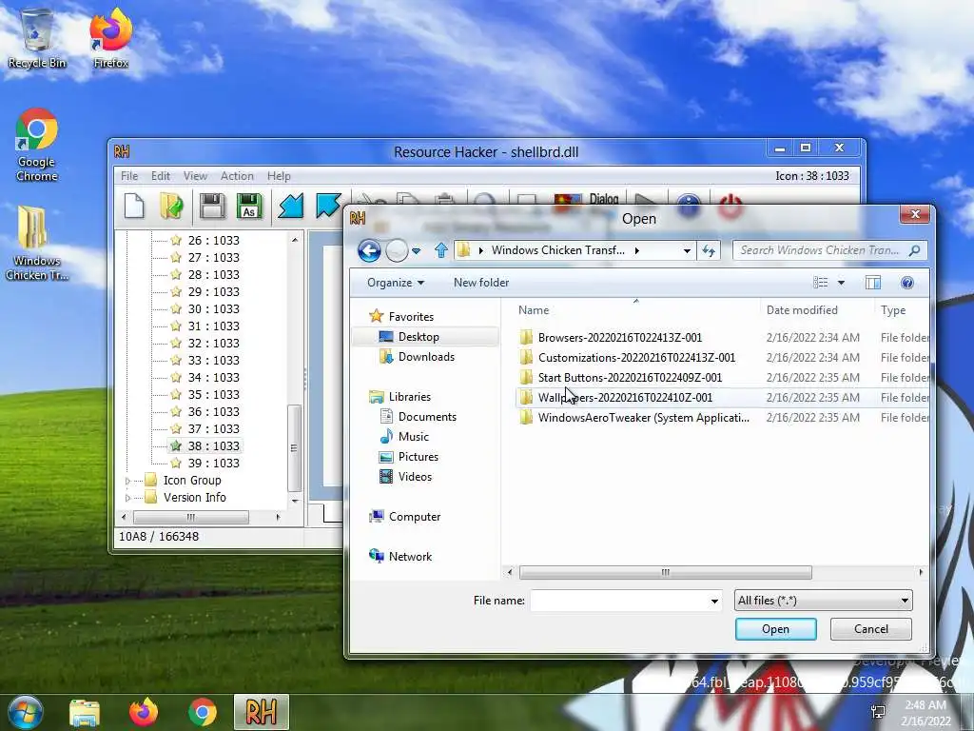Sort by the Date modified column header
974x731 pixels.
pyautogui.click(x=802, y=310)
